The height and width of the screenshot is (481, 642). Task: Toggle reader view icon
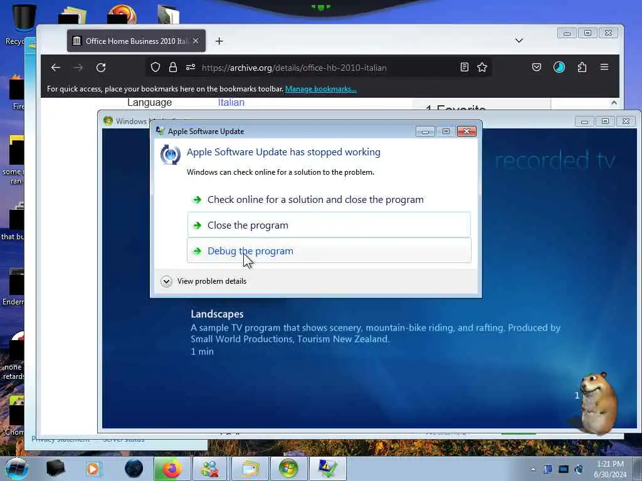coord(465,67)
